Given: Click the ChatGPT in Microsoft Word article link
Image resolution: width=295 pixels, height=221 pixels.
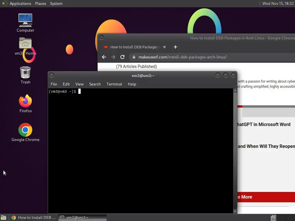Looking at the screenshot, I should coord(264,124).
